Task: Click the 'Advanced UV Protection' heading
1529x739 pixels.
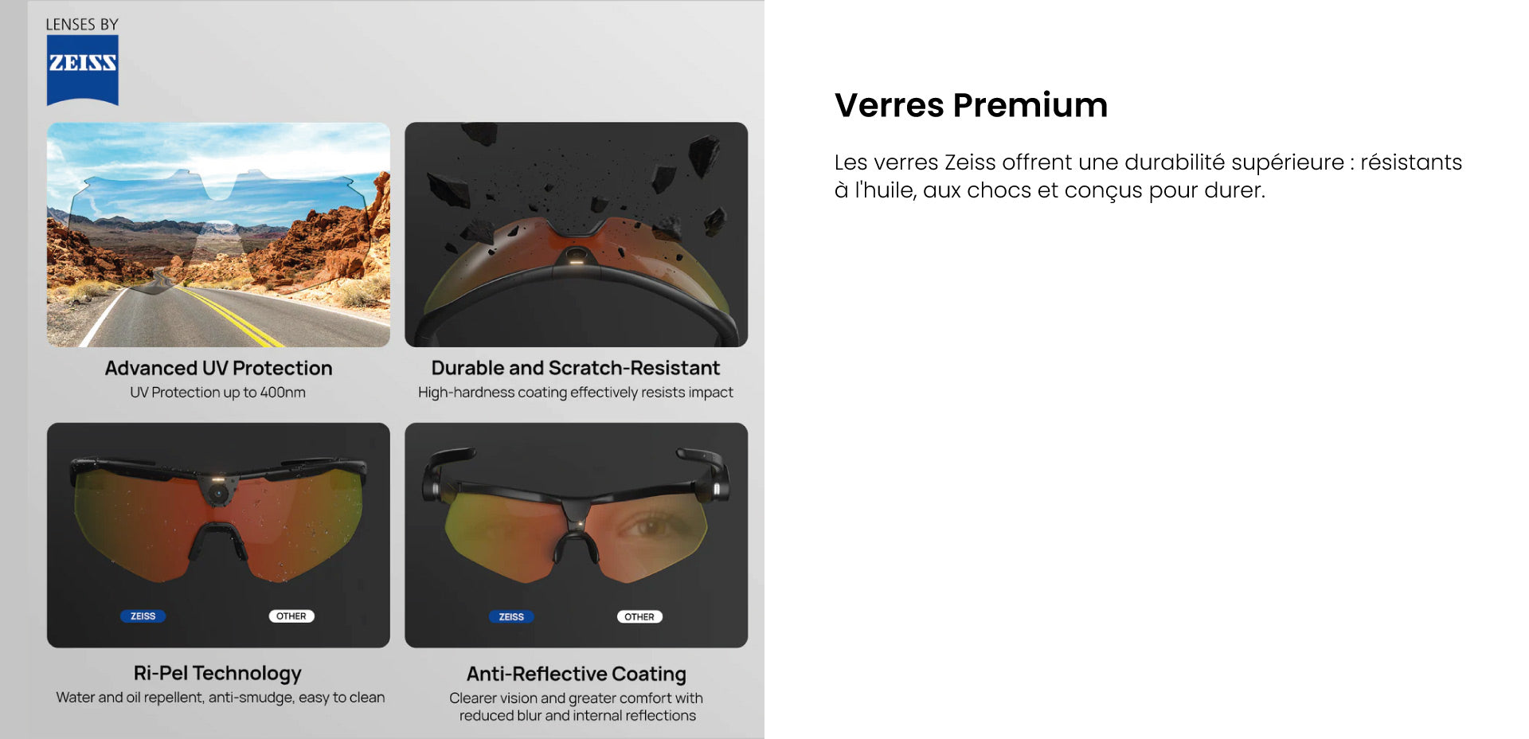Action: click(x=218, y=368)
